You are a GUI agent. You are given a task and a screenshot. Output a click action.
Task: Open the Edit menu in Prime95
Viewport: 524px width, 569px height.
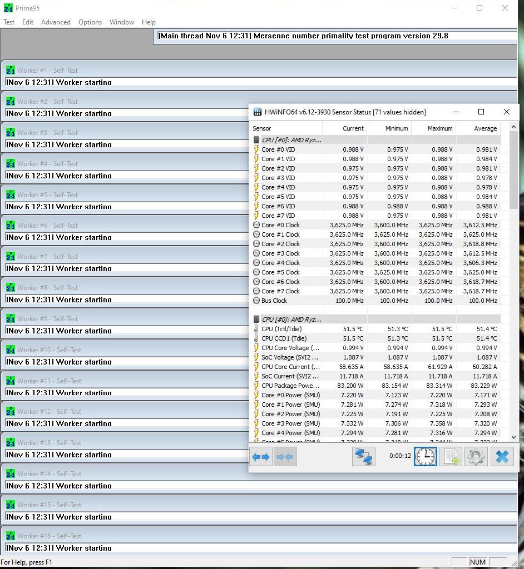(x=28, y=22)
